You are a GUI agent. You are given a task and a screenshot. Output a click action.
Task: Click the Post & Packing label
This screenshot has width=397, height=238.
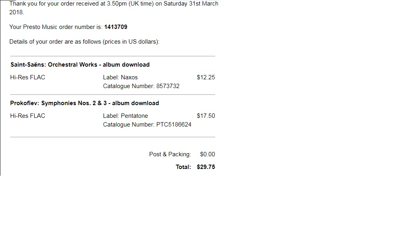[x=170, y=154]
